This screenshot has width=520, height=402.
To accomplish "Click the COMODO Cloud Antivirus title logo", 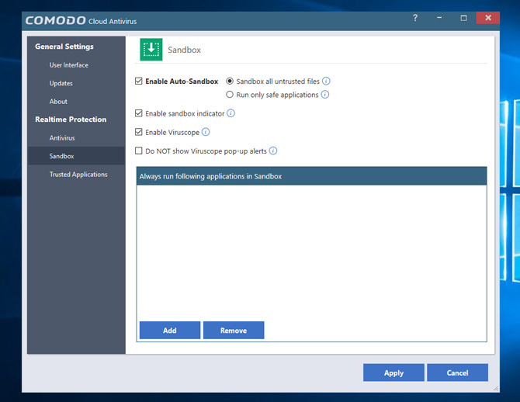I will click(81, 20).
